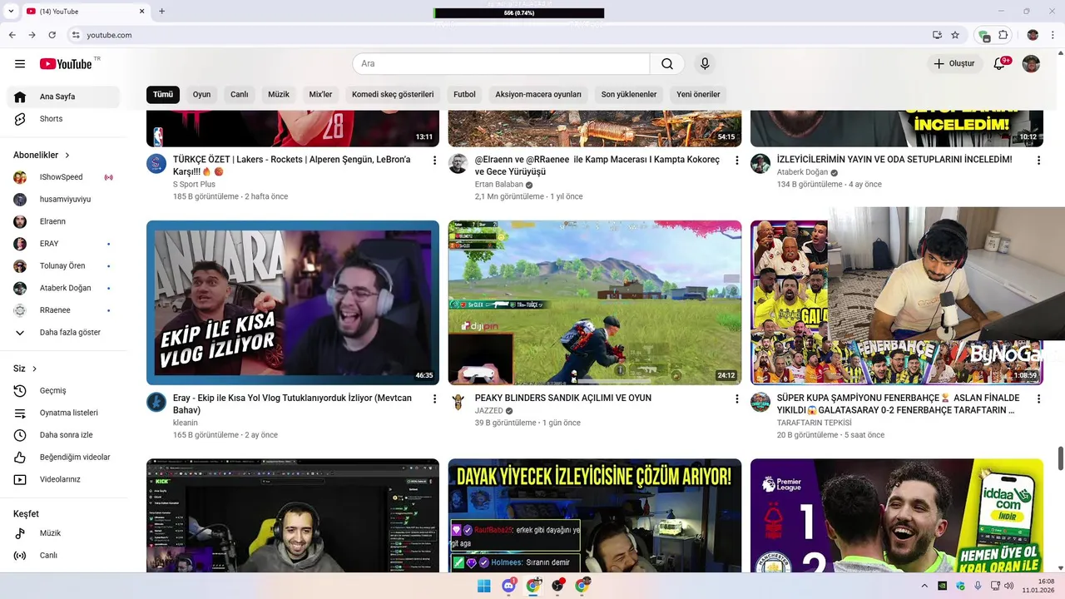Open Beğendiğim videolar liked videos

point(63,458)
